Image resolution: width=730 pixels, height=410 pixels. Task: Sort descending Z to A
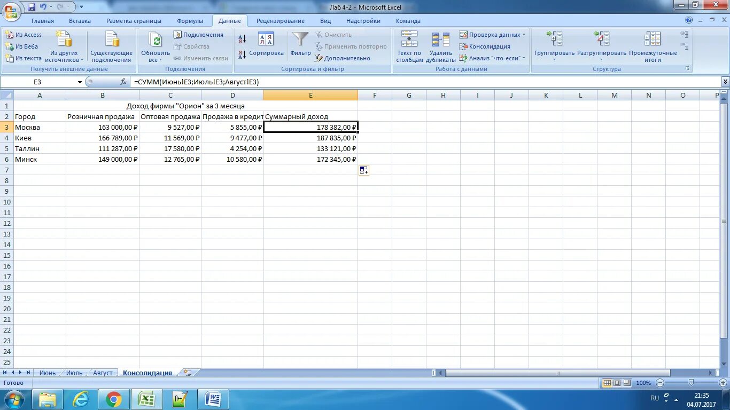click(x=242, y=54)
